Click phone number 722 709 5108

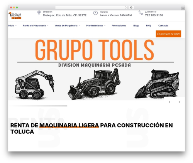(154, 15)
